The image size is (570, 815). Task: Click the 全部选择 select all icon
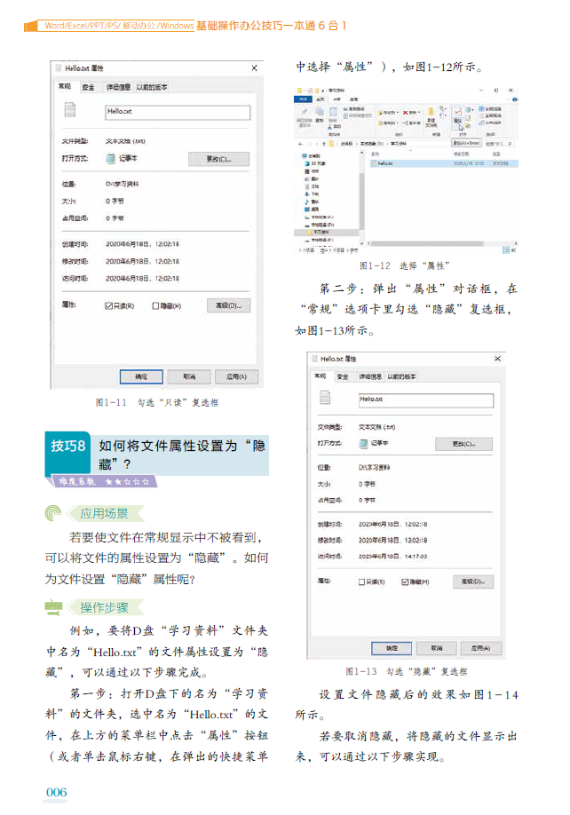coord(481,109)
